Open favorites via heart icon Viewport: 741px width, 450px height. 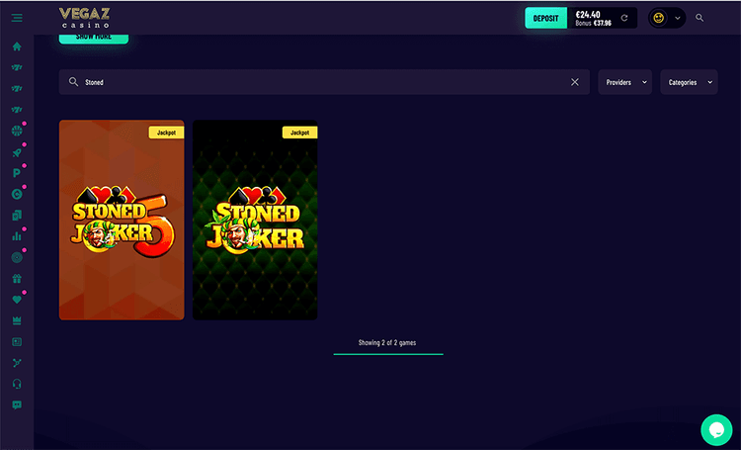pos(17,300)
